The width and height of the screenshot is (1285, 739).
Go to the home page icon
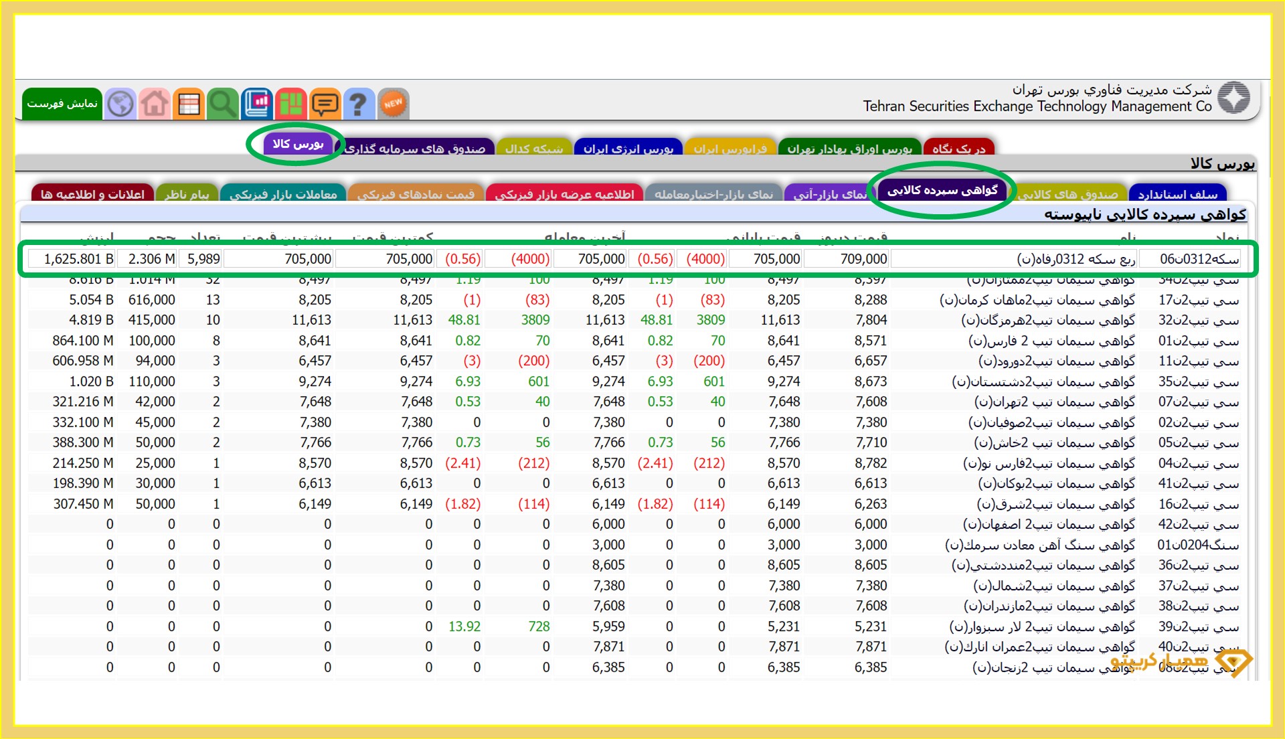coord(155,104)
